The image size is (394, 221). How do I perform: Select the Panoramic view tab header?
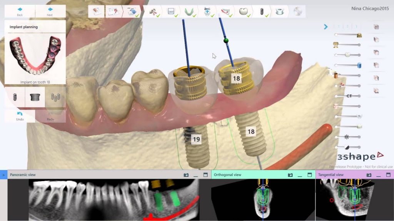pyautogui.click(x=24, y=175)
